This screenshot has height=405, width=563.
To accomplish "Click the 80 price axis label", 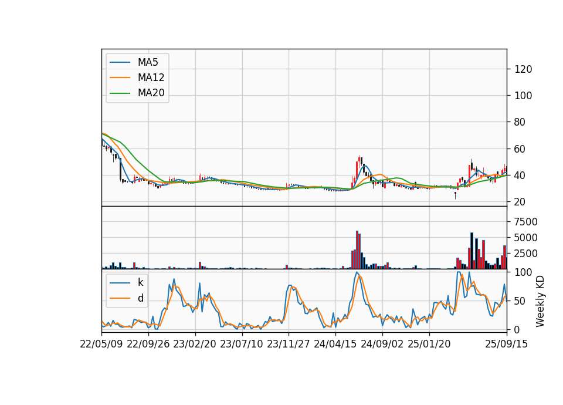I will click(520, 122).
